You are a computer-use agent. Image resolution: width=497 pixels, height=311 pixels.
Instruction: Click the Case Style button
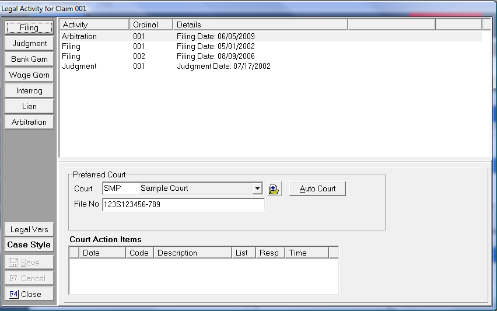[29, 244]
